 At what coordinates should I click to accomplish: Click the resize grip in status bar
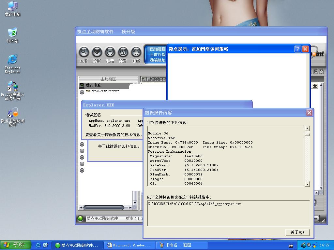click(324, 220)
